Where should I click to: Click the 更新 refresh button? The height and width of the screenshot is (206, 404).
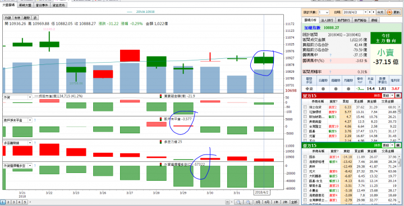[x=393, y=12]
